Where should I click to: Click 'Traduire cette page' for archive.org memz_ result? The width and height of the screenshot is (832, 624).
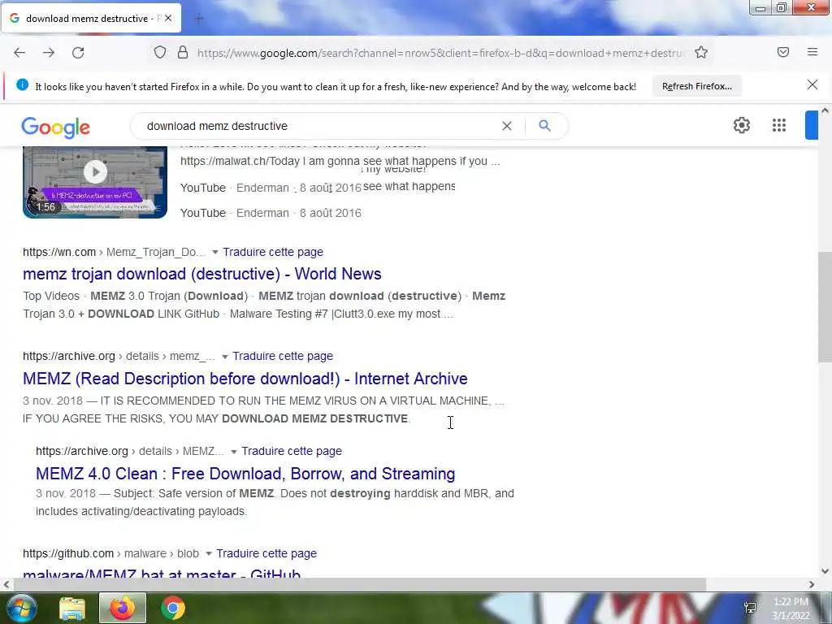point(283,356)
